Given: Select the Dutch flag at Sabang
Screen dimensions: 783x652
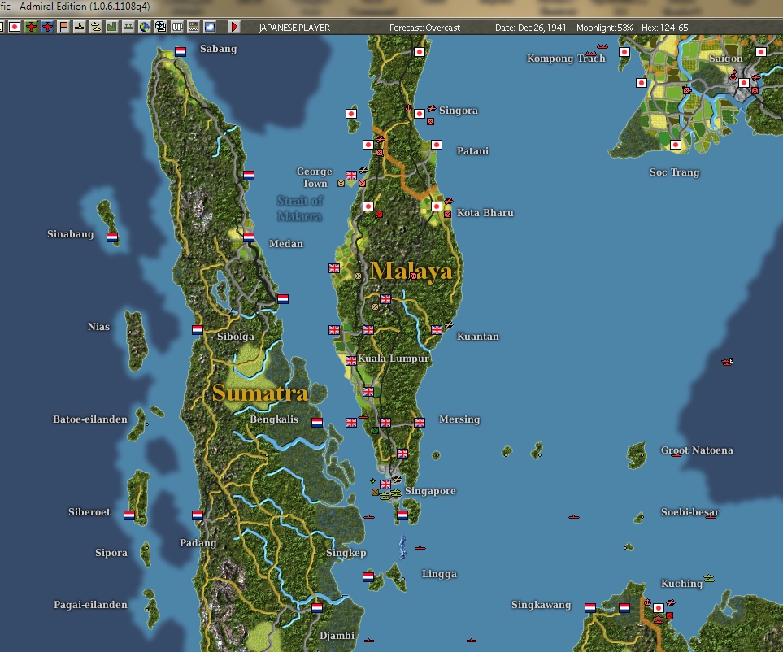Looking at the screenshot, I should coord(181,51).
